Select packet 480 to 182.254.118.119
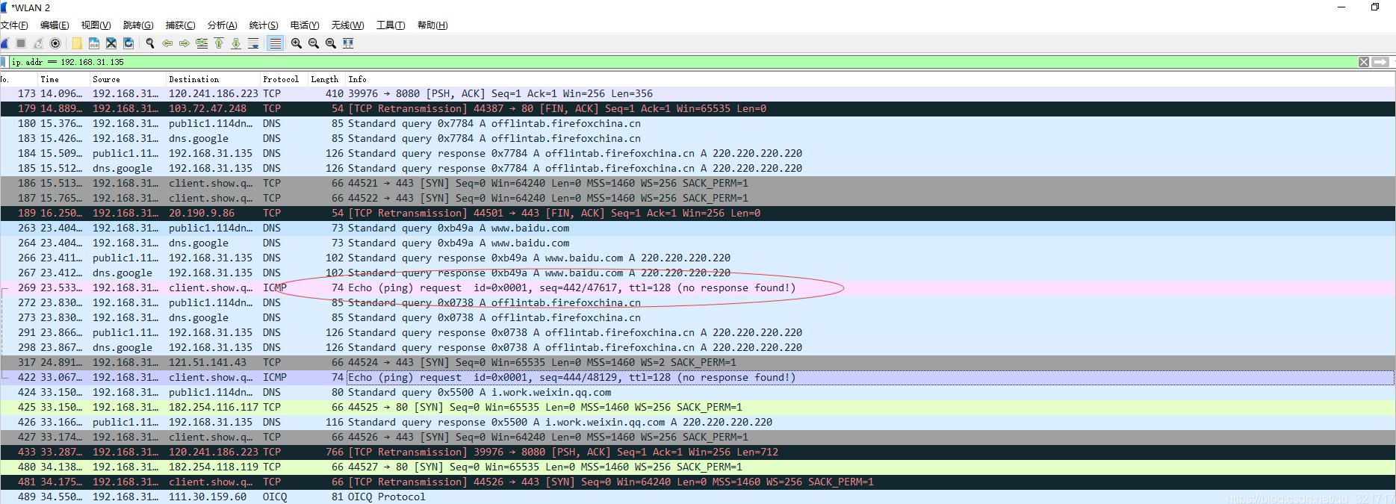 pyautogui.click(x=697, y=467)
